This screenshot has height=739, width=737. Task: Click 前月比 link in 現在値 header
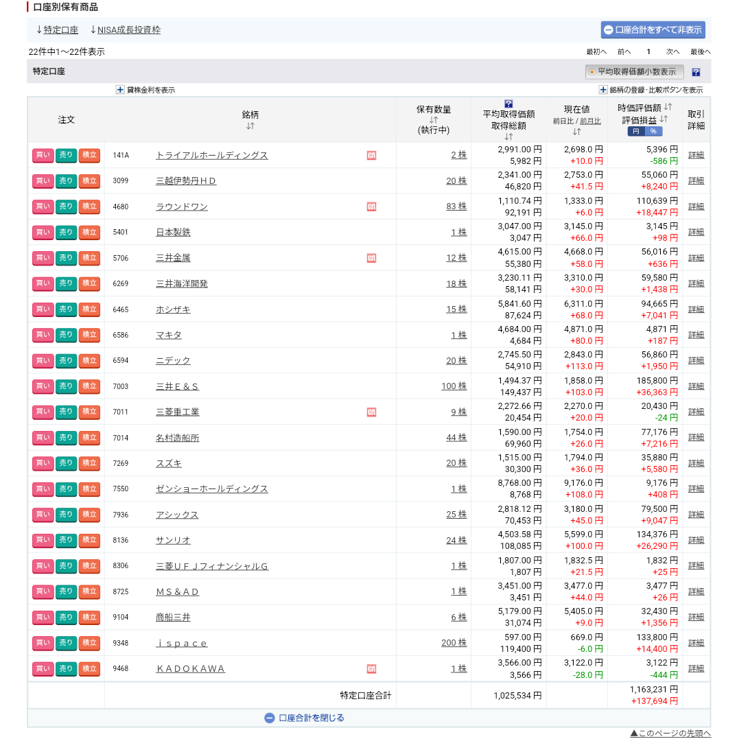pyautogui.click(x=590, y=121)
